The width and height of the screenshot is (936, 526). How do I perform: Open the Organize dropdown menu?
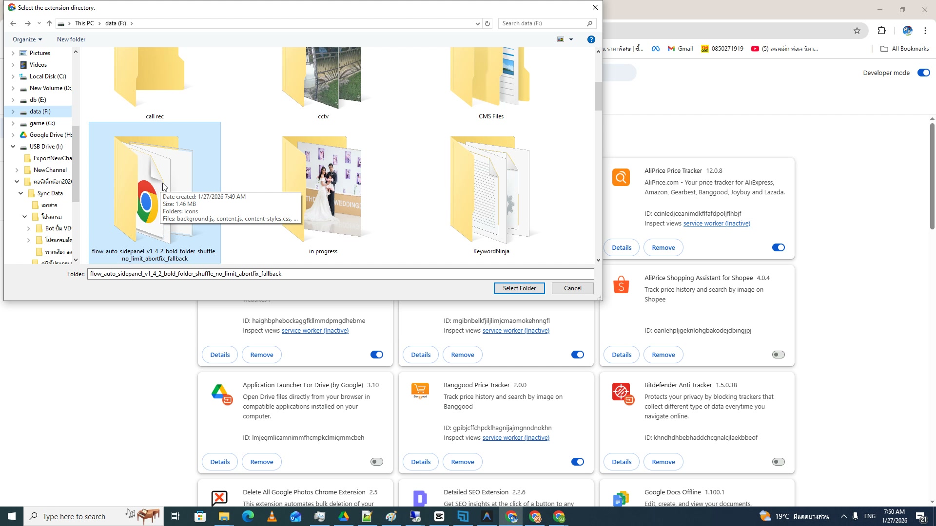pyautogui.click(x=27, y=39)
